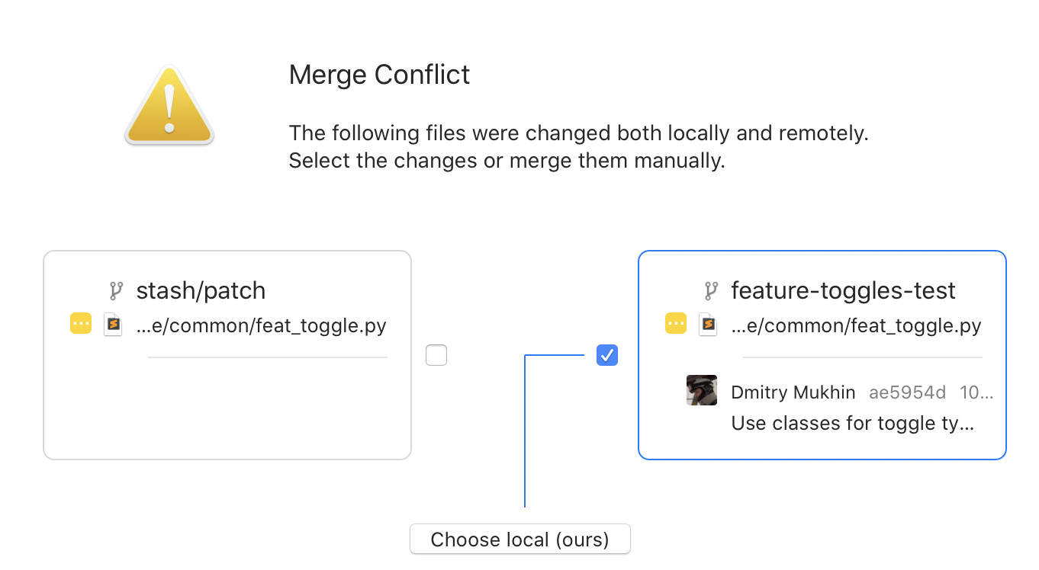Open the yellow status badge on stash/patch file
The width and height of the screenshot is (1039, 570).
80,323
